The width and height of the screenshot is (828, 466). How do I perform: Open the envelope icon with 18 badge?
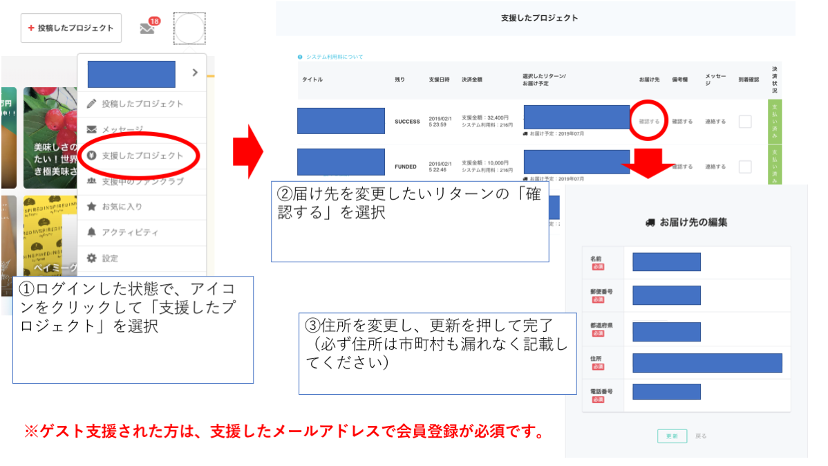pyautogui.click(x=147, y=28)
